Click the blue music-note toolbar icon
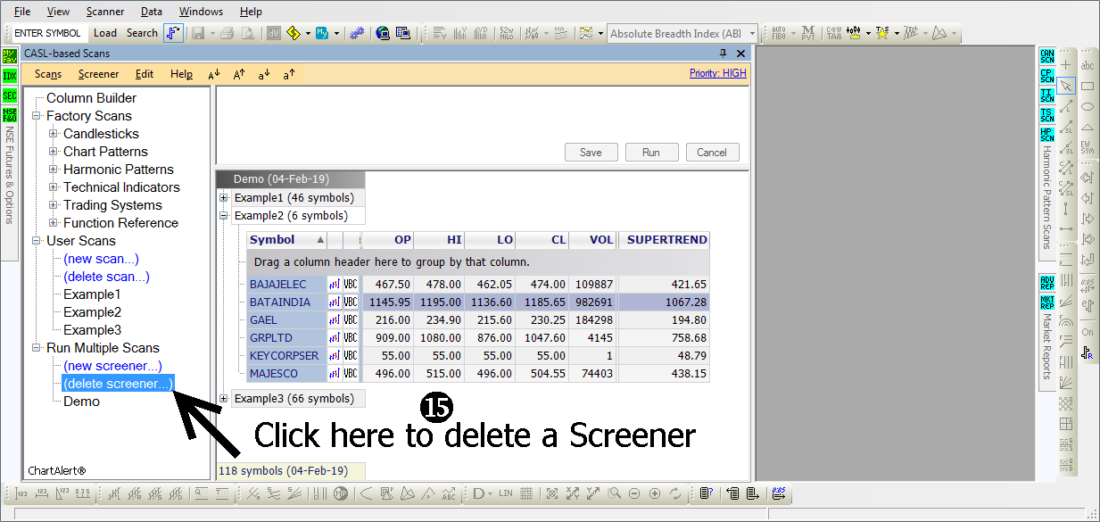The height and width of the screenshot is (522, 1100). coord(174,34)
